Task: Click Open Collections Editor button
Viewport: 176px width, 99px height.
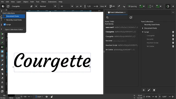Action: (x=14, y=30)
